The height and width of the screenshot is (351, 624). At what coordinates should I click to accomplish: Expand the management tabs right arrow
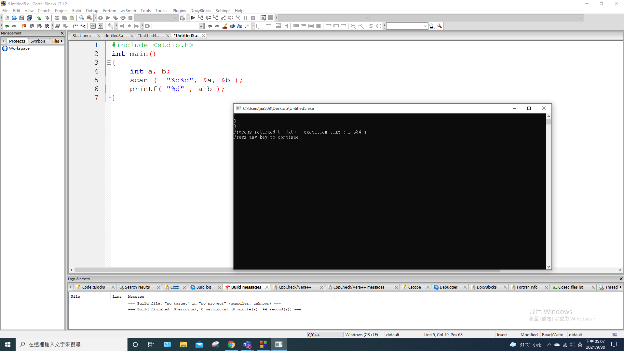(61, 41)
